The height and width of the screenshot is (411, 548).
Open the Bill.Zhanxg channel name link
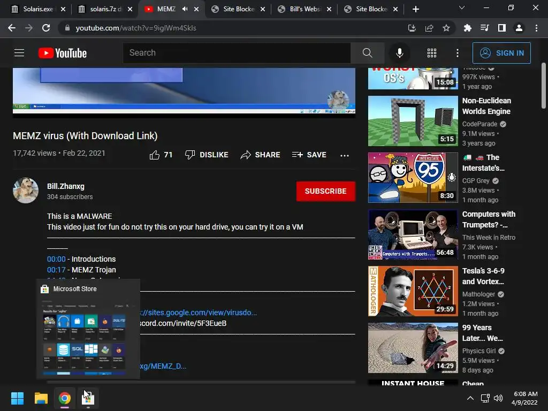66,186
